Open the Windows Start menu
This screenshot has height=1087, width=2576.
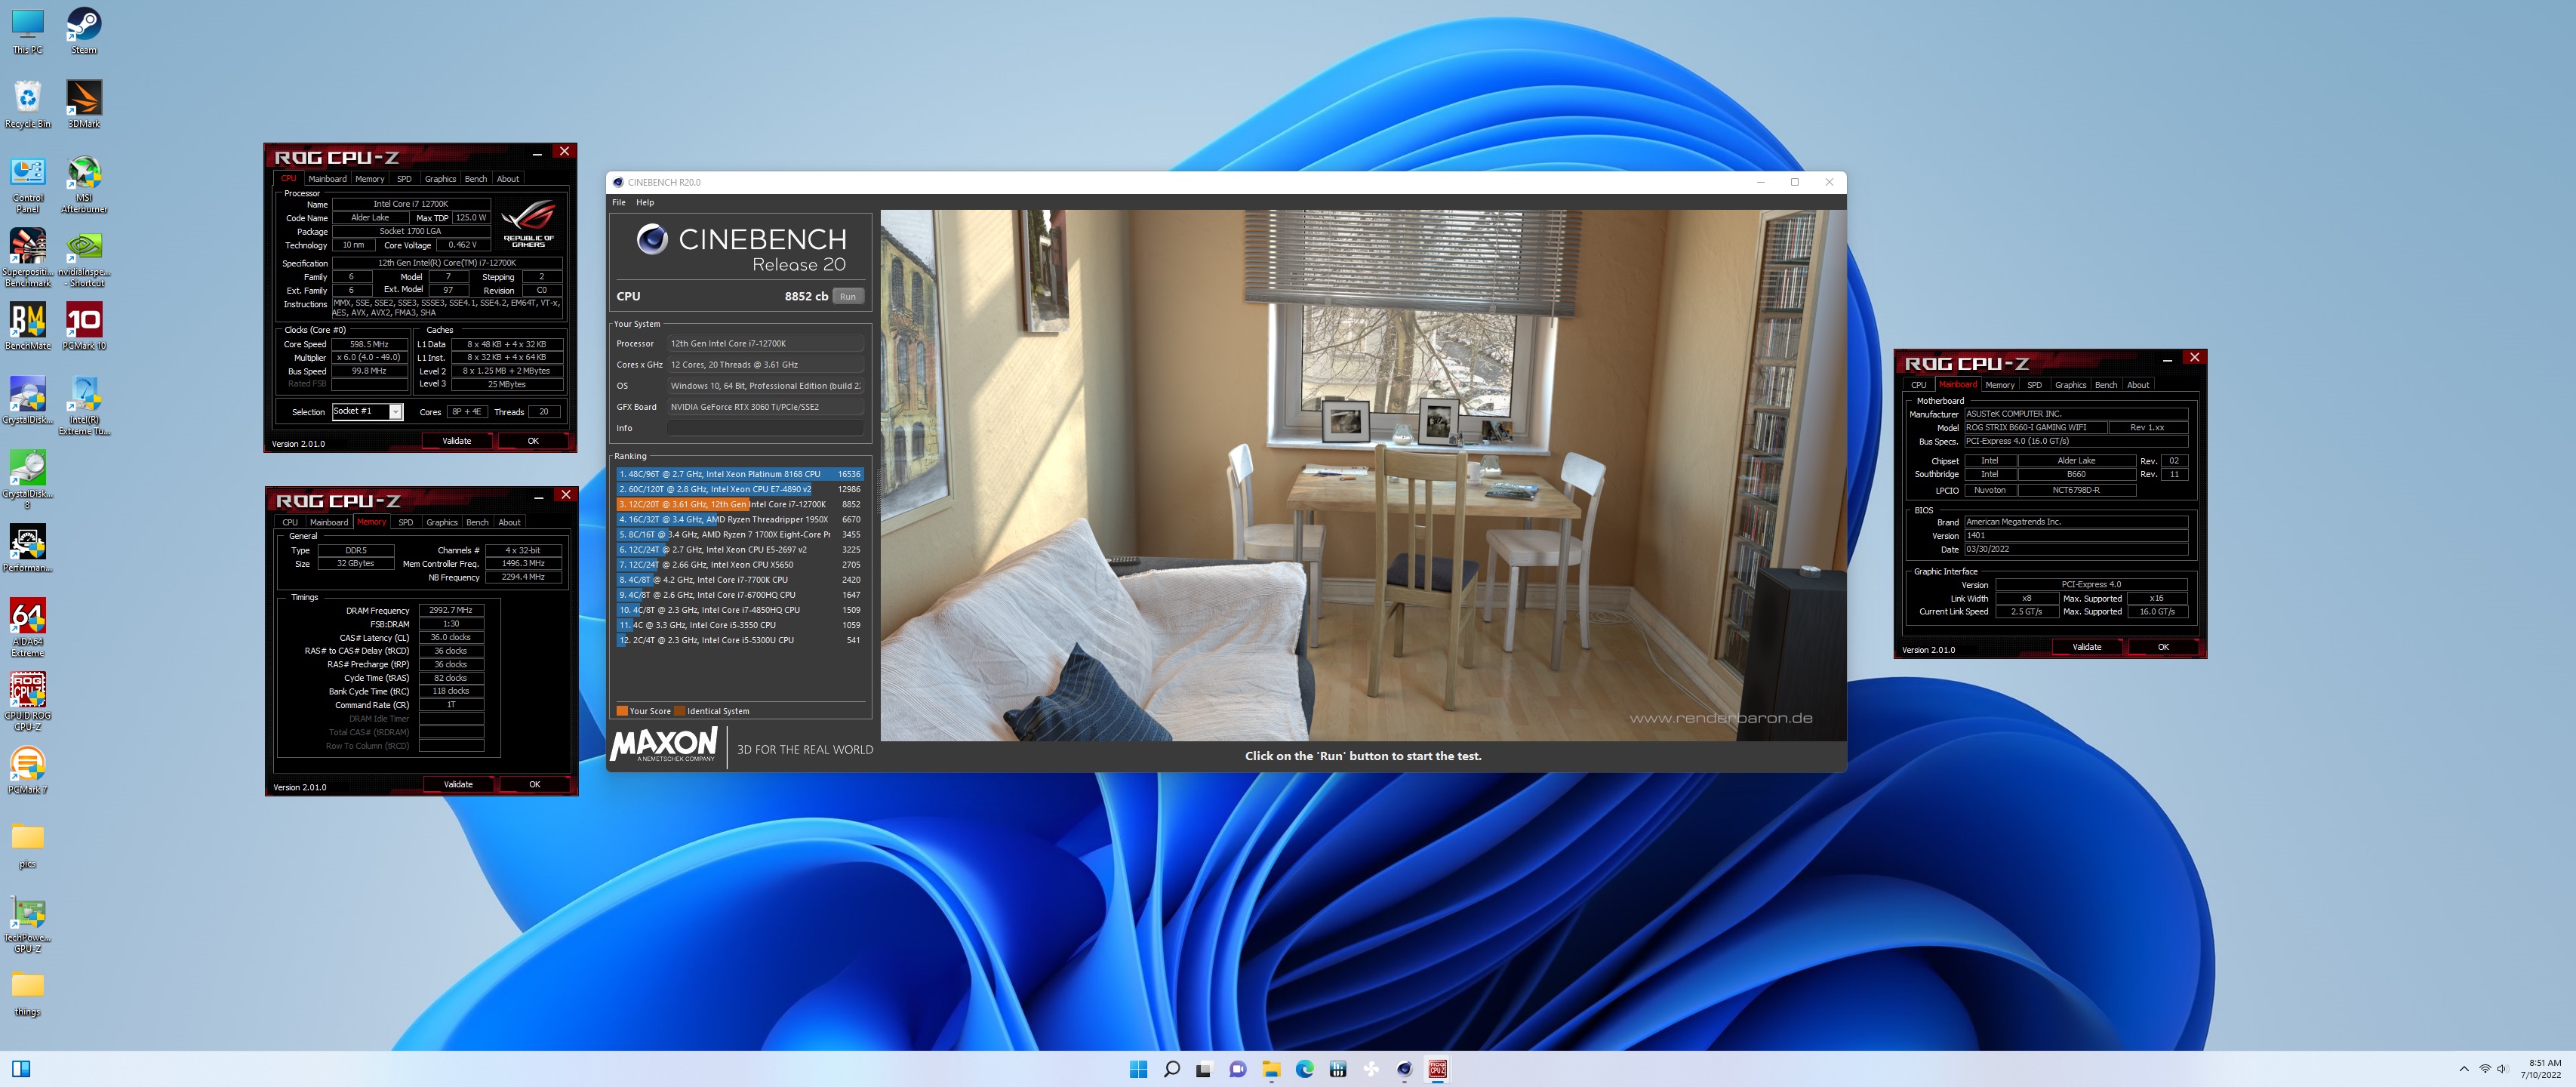1138,1069
